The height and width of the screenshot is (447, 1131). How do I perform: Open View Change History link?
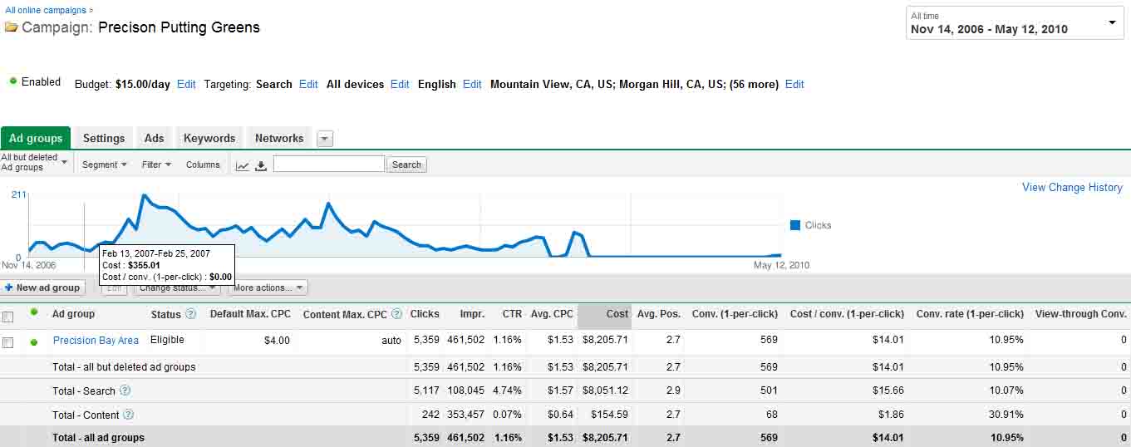(1072, 187)
